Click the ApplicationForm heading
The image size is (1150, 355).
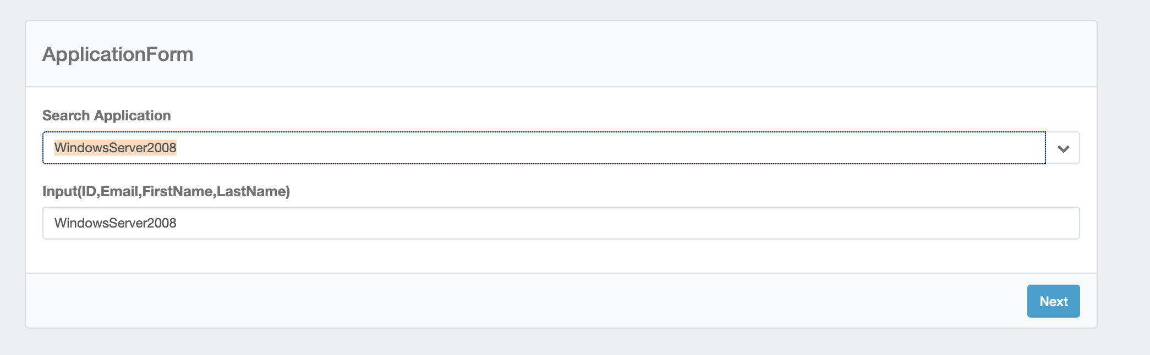118,54
